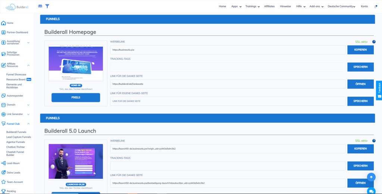Open the Deutsche Community dropdown
382x194 pixels.
[341, 6]
